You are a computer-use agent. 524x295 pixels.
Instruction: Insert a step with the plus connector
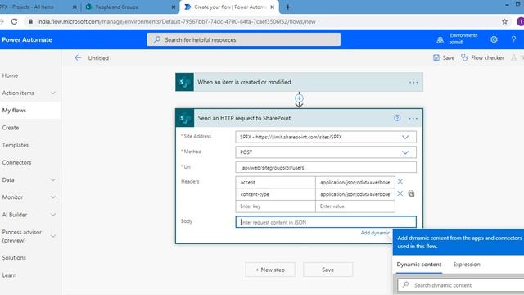pos(299,98)
